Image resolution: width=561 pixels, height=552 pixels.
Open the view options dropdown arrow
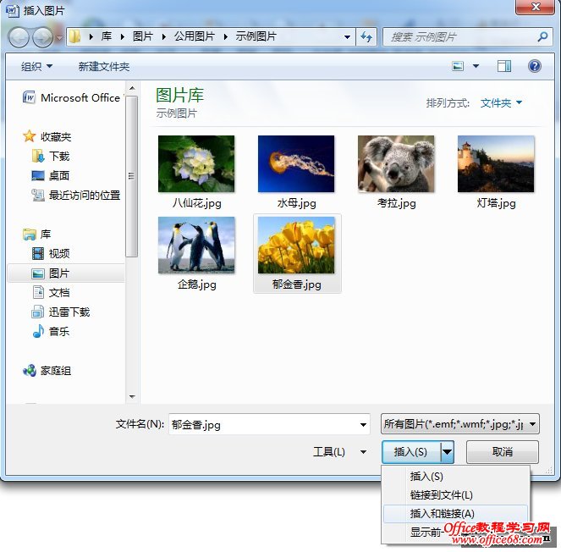click(x=476, y=66)
